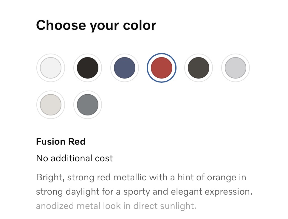The image size is (288, 219).
Task: Pick the dark blue color swatch
Action: (x=125, y=68)
